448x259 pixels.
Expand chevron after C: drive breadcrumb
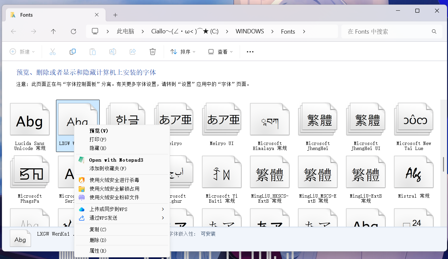(x=227, y=31)
